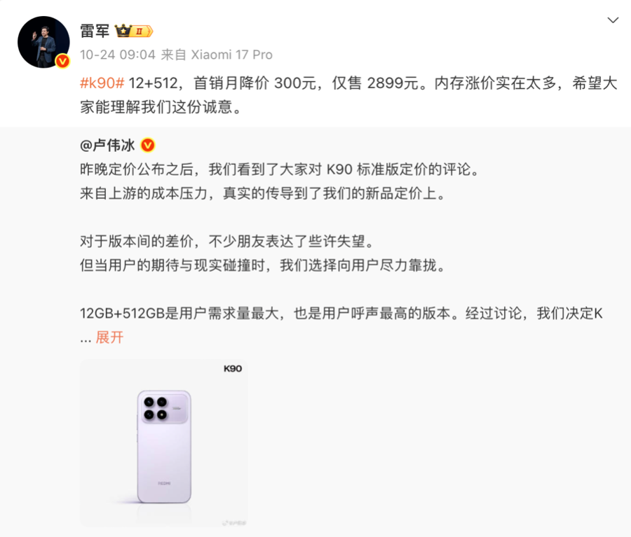Expand the reposted text with 展开
The width and height of the screenshot is (631, 537).
(109, 337)
